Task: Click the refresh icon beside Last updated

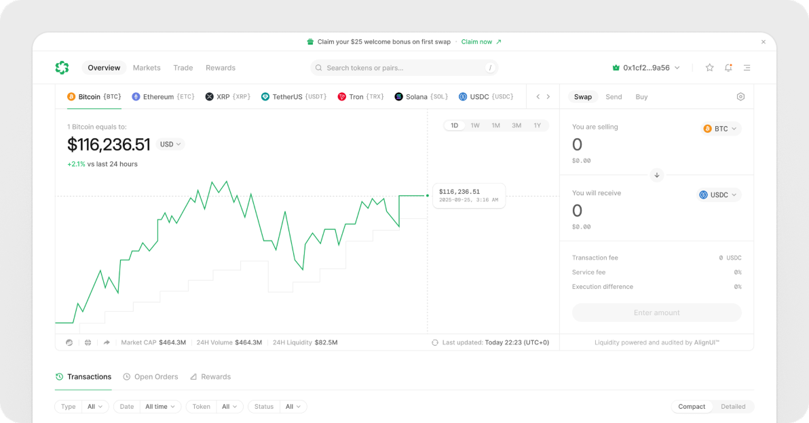Action: [435, 342]
